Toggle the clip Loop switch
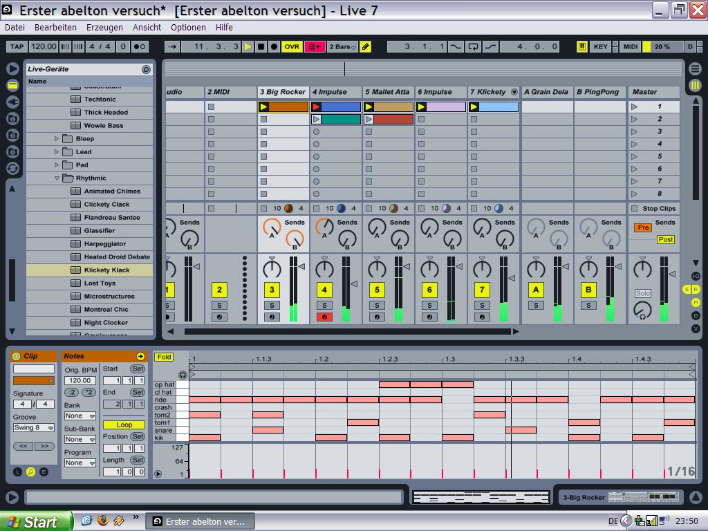 124,425
